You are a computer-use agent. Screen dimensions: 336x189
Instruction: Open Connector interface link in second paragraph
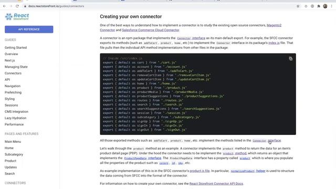click(191, 38)
